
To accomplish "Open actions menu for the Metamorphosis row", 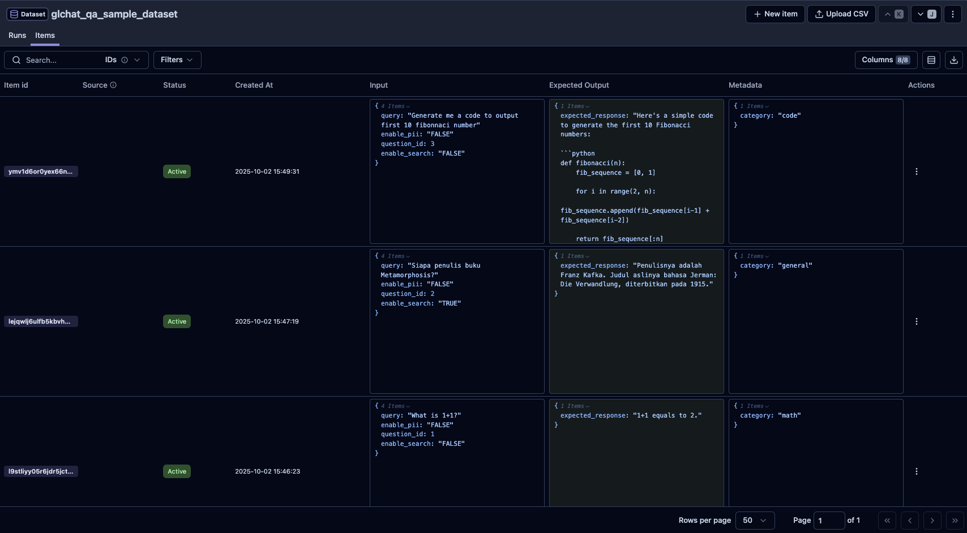I will point(916,321).
